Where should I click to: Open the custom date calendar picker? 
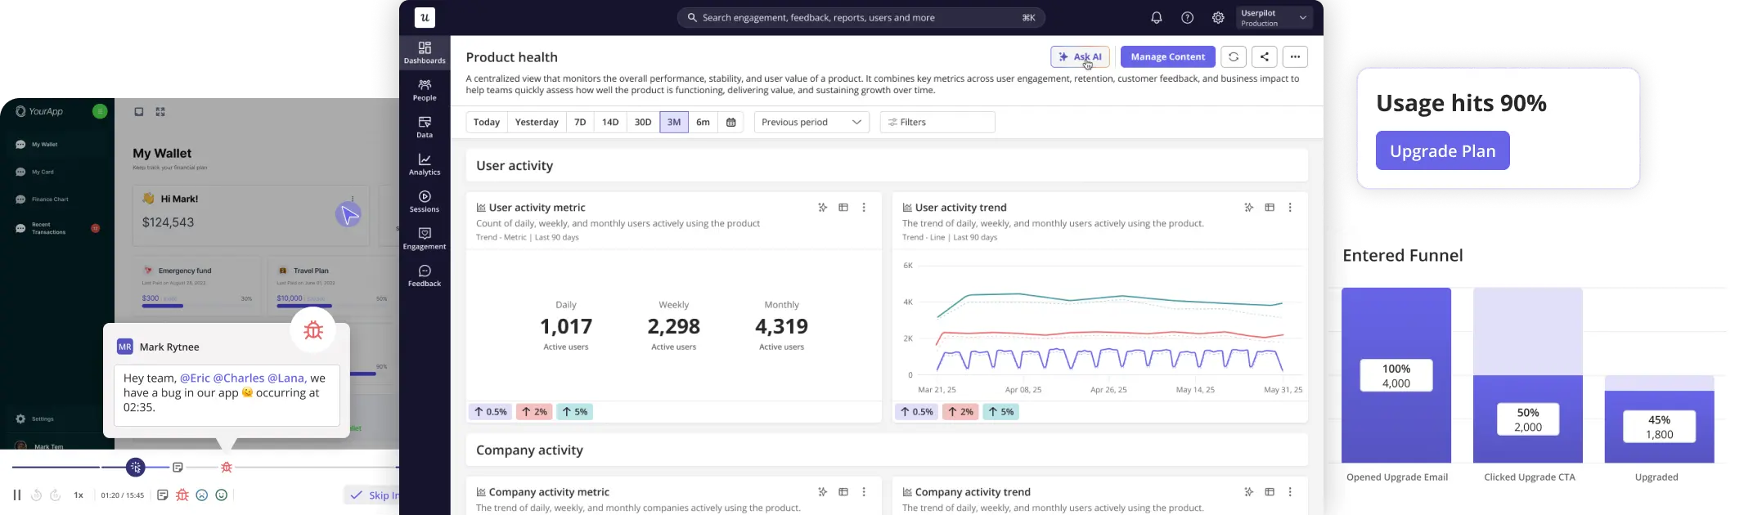coord(731,123)
